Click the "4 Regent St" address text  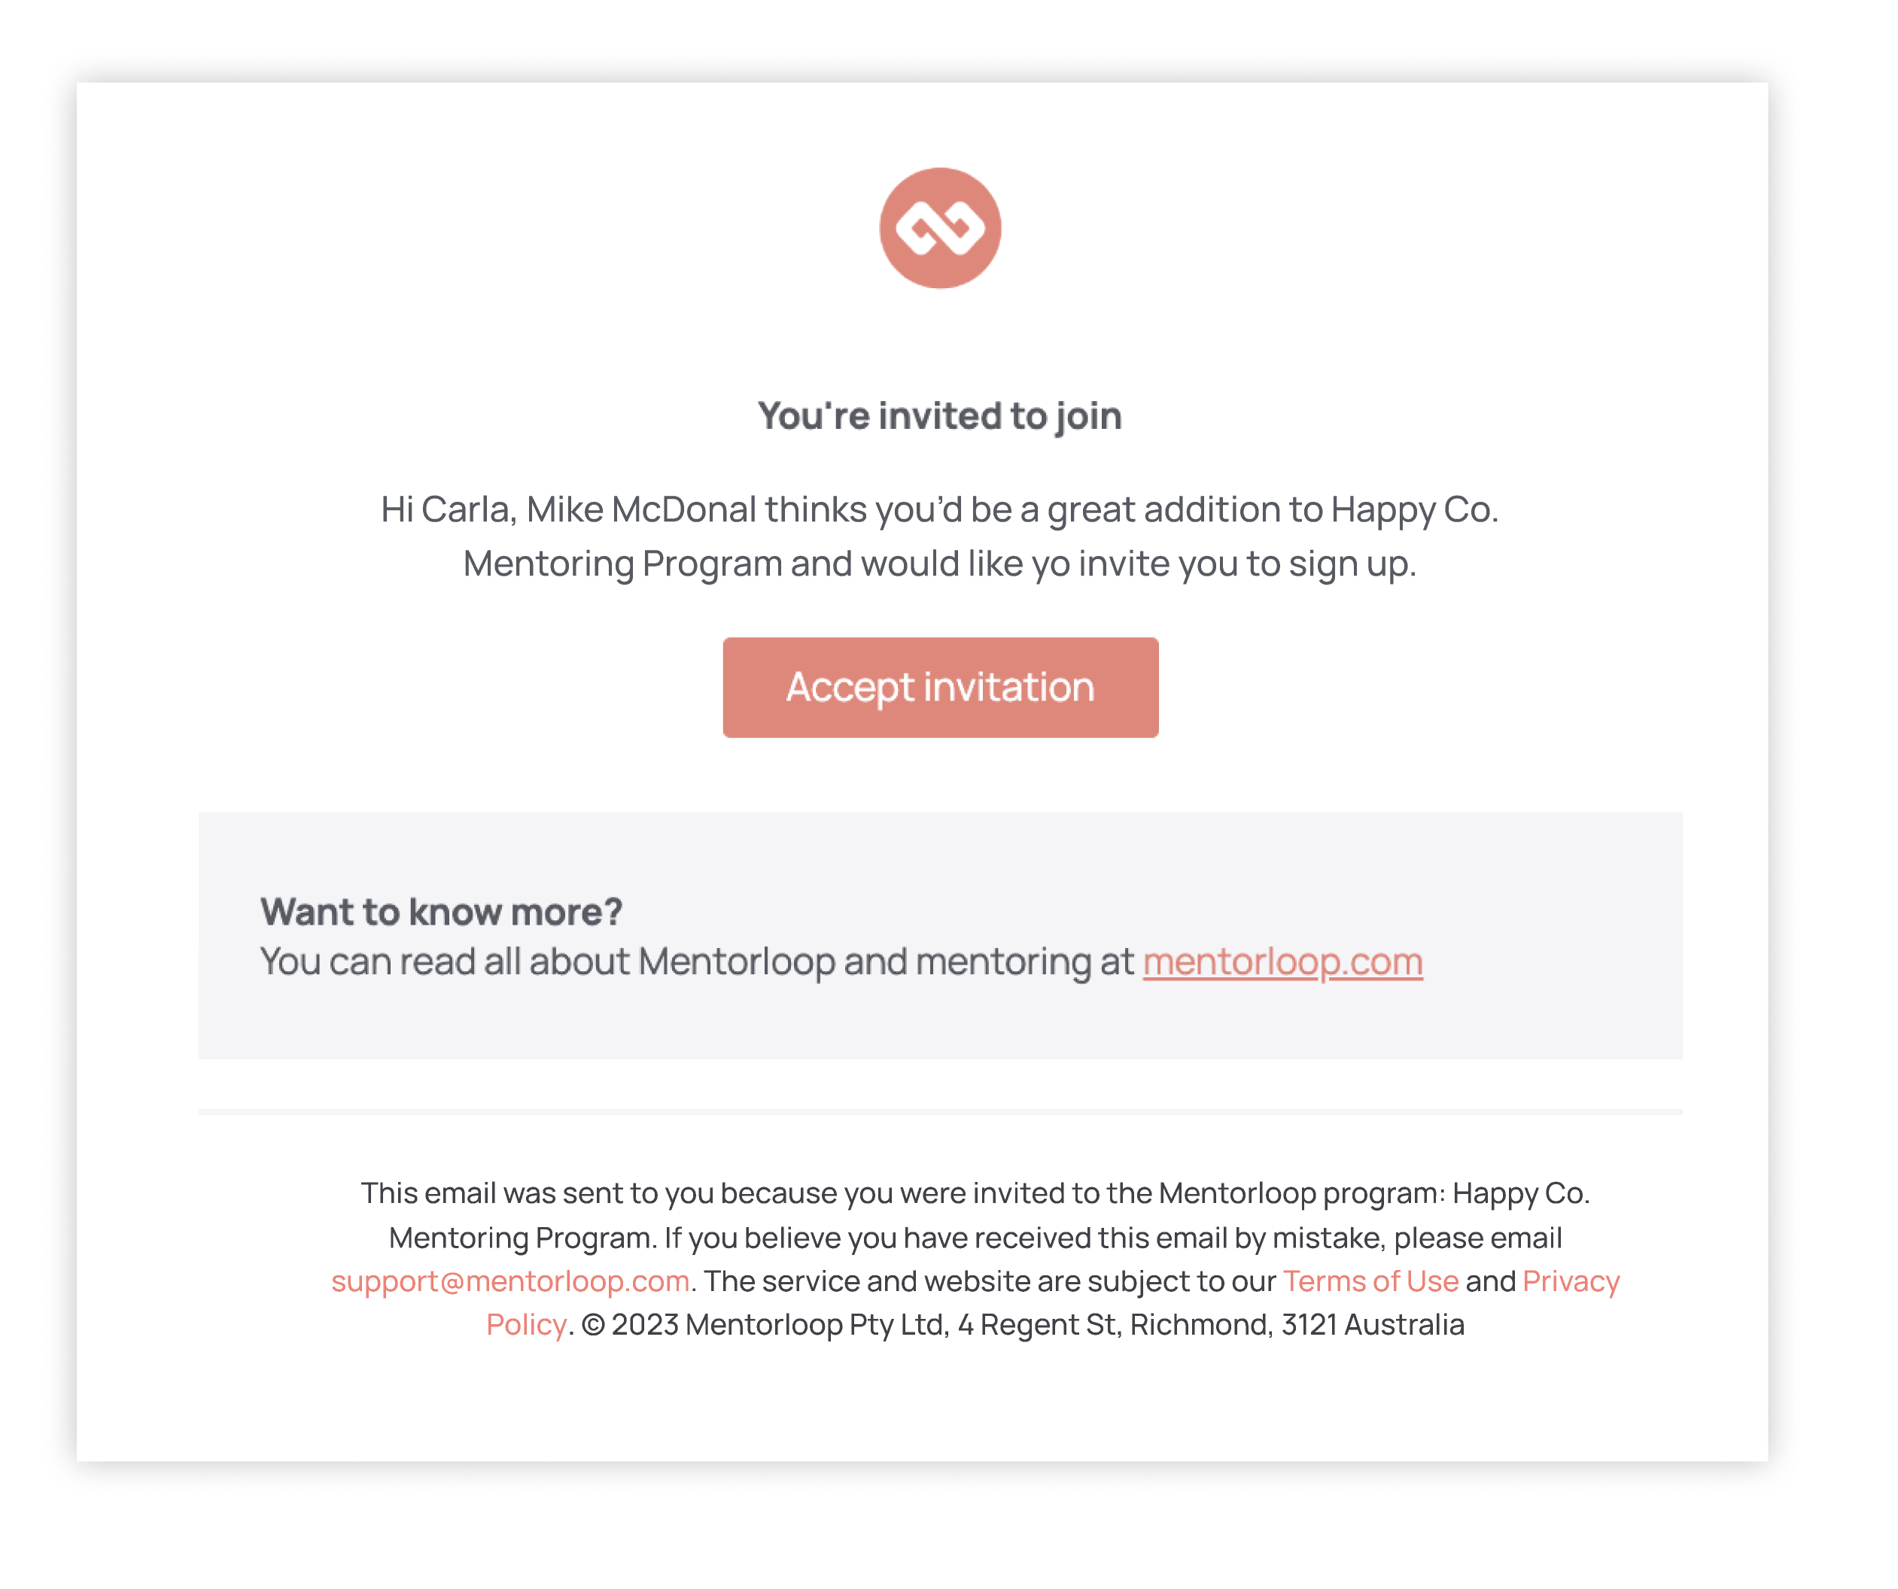coord(1038,1324)
